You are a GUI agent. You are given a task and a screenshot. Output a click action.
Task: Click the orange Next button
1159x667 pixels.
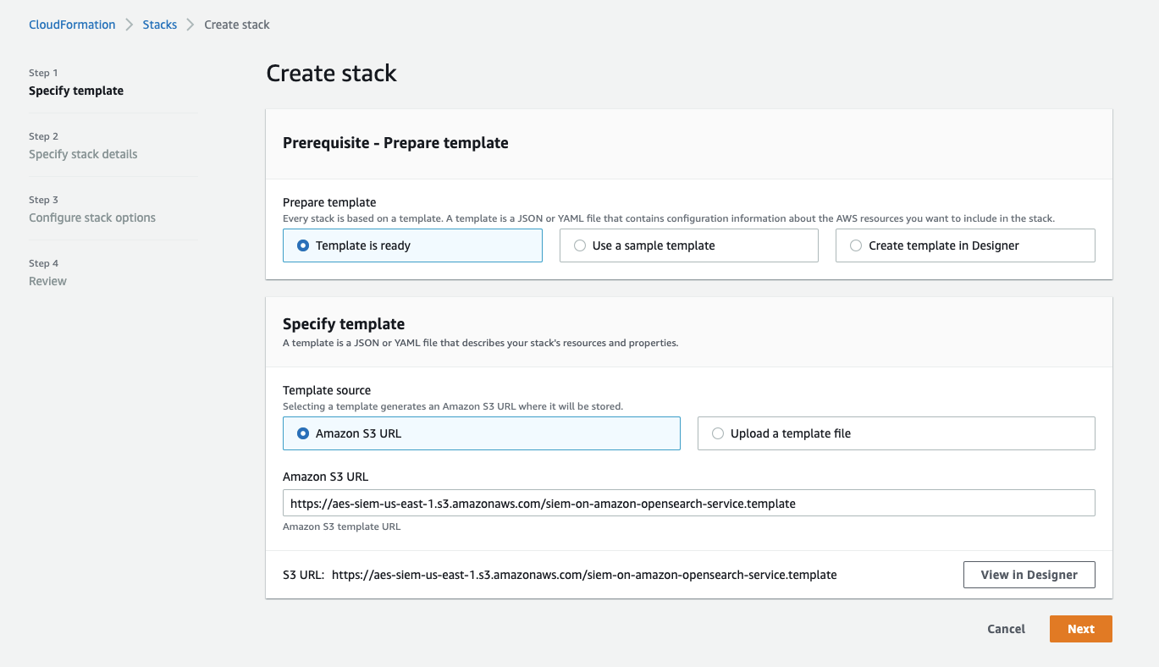tap(1080, 629)
